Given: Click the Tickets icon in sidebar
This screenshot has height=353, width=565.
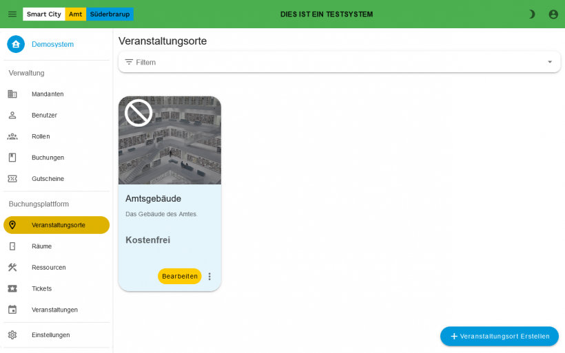Looking at the screenshot, I should (x=12, y=289).
